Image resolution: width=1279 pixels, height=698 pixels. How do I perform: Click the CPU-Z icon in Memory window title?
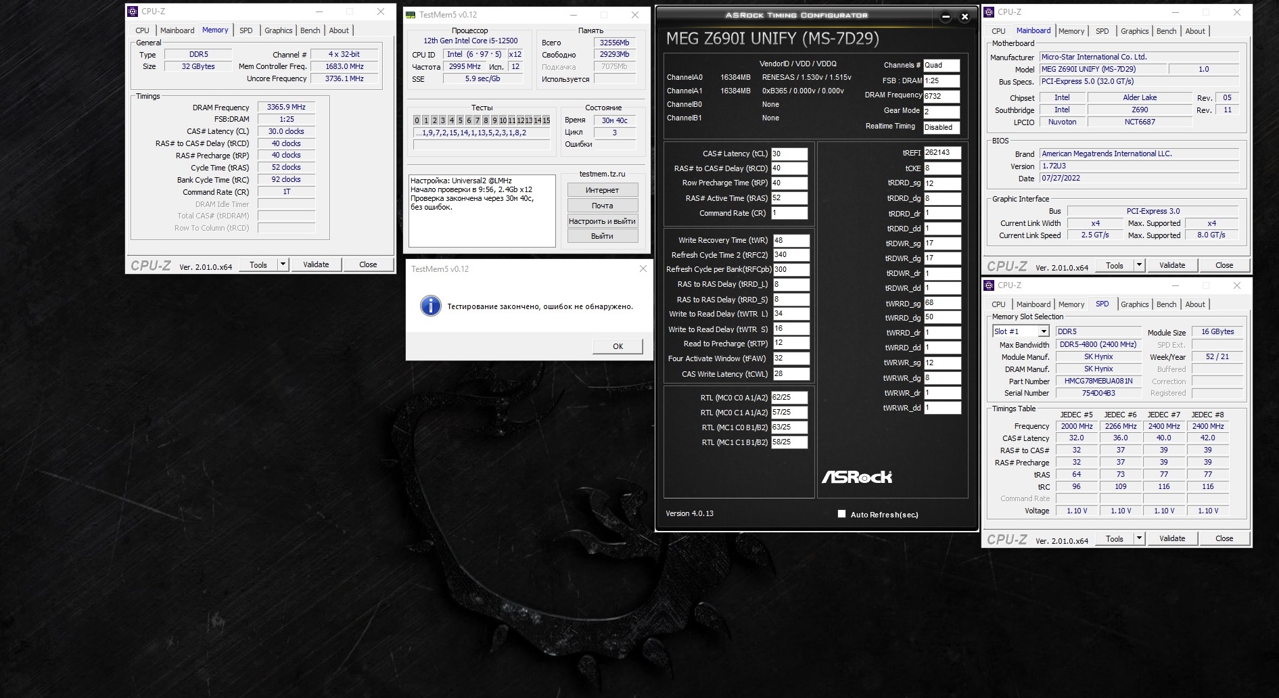click(x=133, y=11)
